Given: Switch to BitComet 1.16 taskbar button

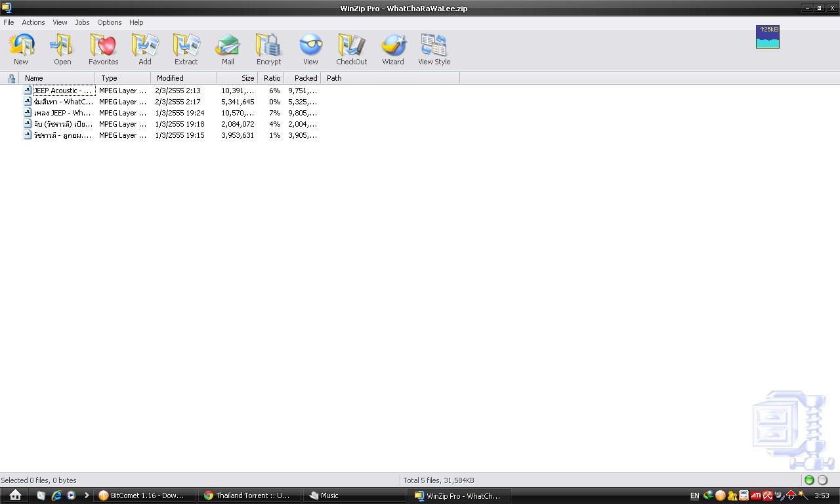Looking at the screenshot, I should click(146, 495).
